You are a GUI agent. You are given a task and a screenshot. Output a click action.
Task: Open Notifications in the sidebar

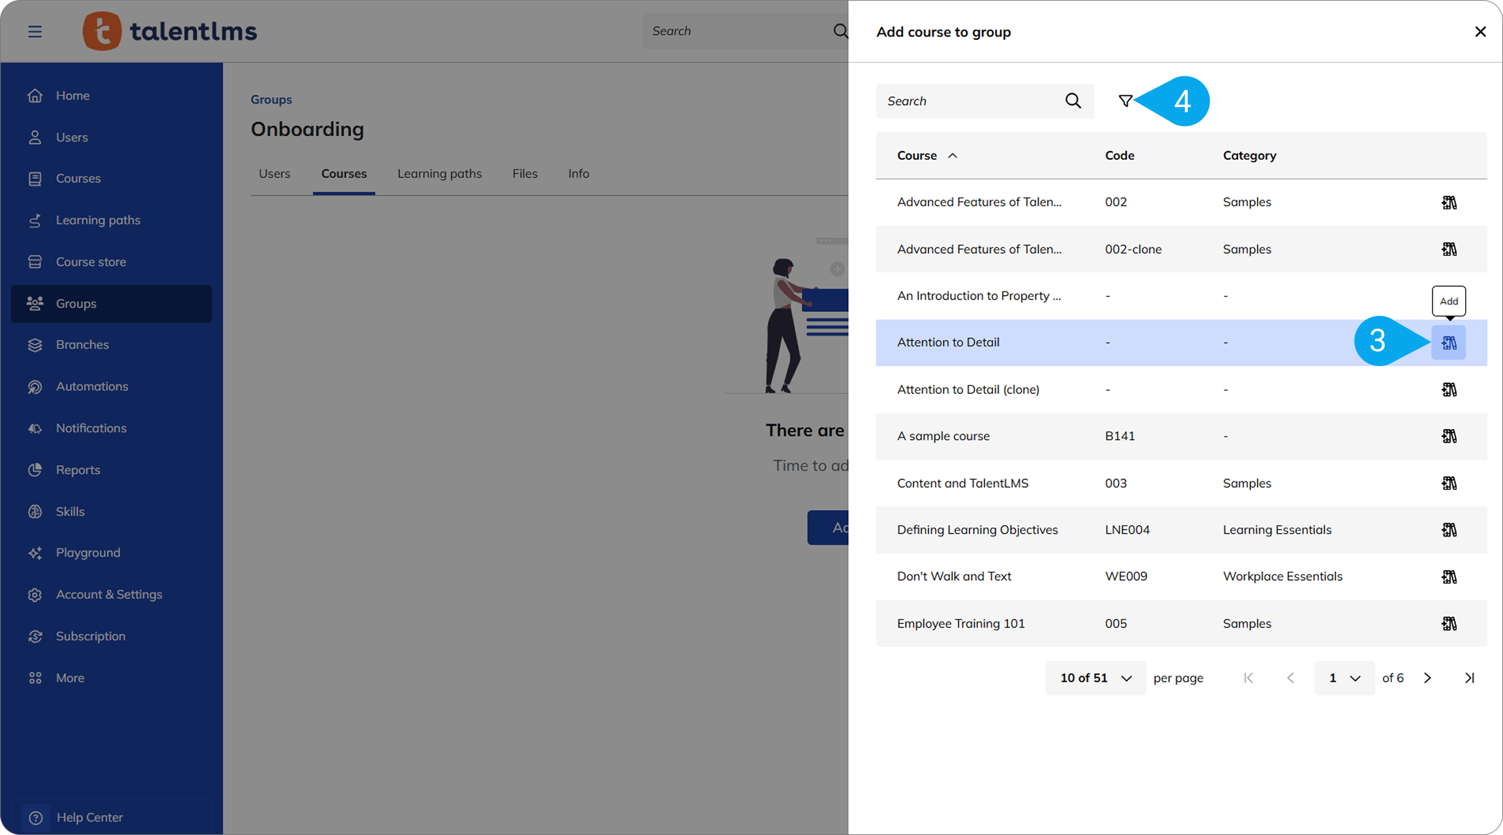111,429
